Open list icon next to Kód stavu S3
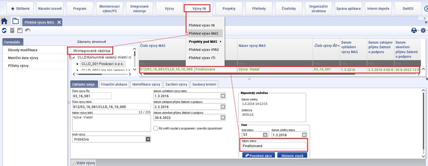 coord(265,135)
